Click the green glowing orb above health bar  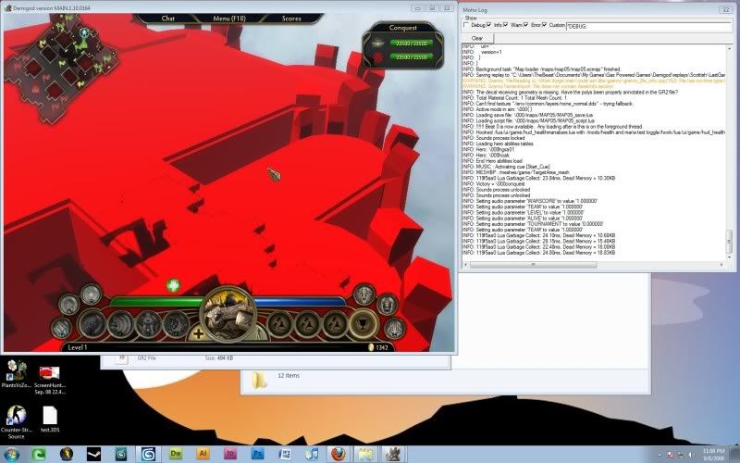(173, 285)
